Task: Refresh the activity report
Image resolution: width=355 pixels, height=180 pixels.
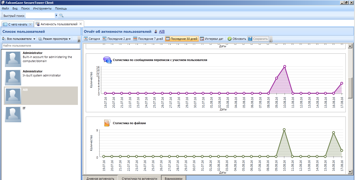Action: click(x=237, y=39)
